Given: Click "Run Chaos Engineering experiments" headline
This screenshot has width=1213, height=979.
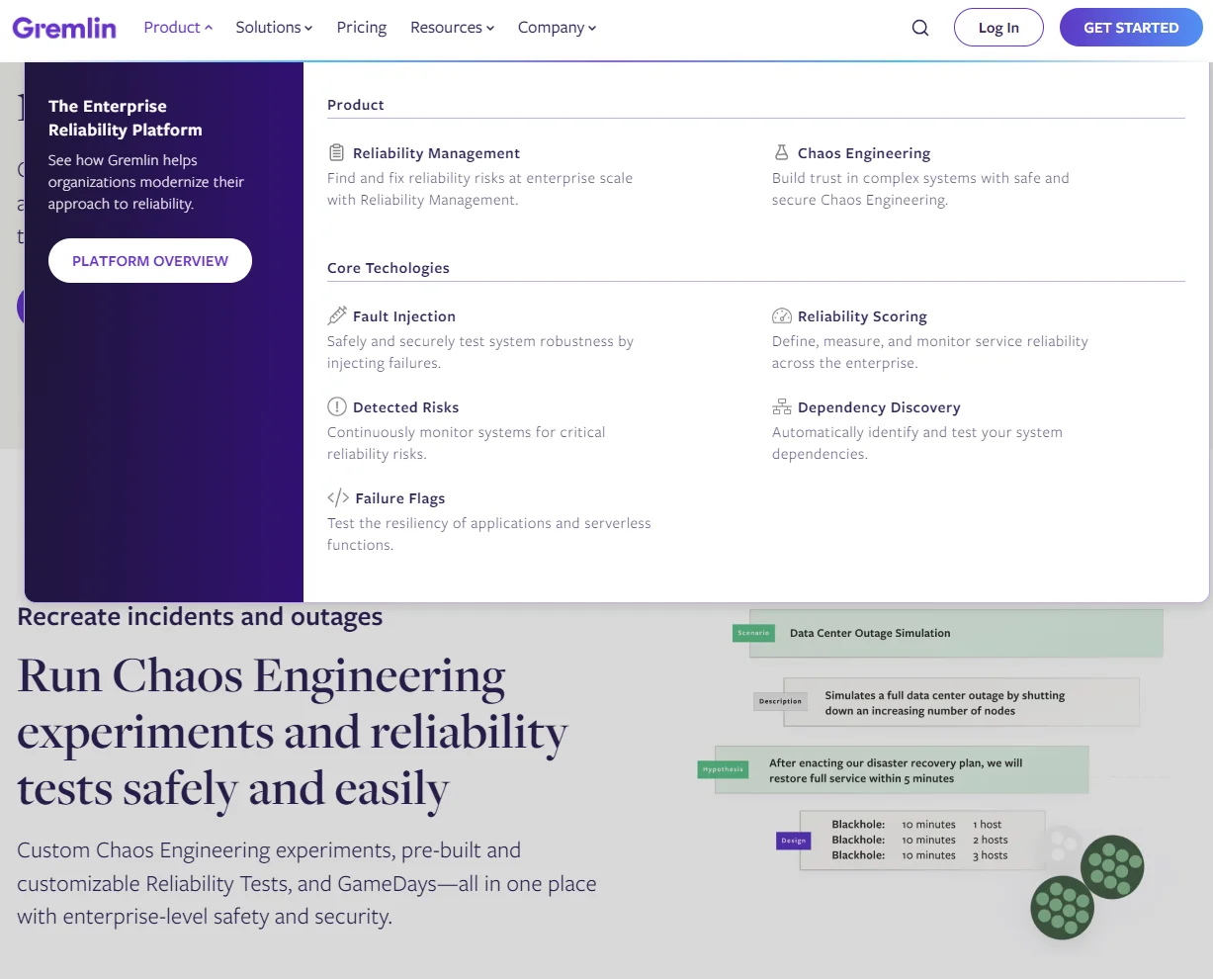Looking at the screenshot, I should (x=293, y=733).
